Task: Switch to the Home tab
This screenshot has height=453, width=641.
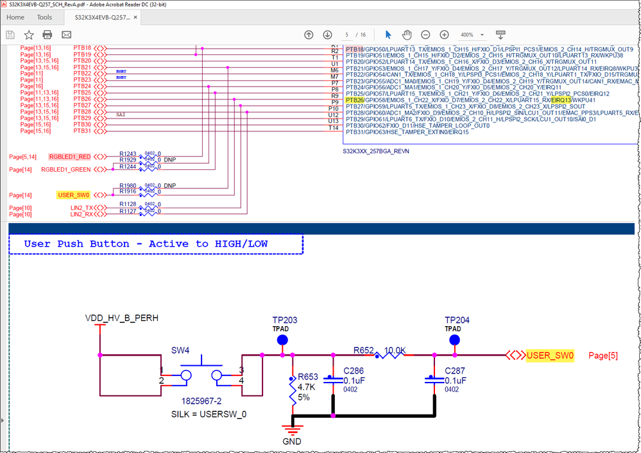Action: pos(15,17)
